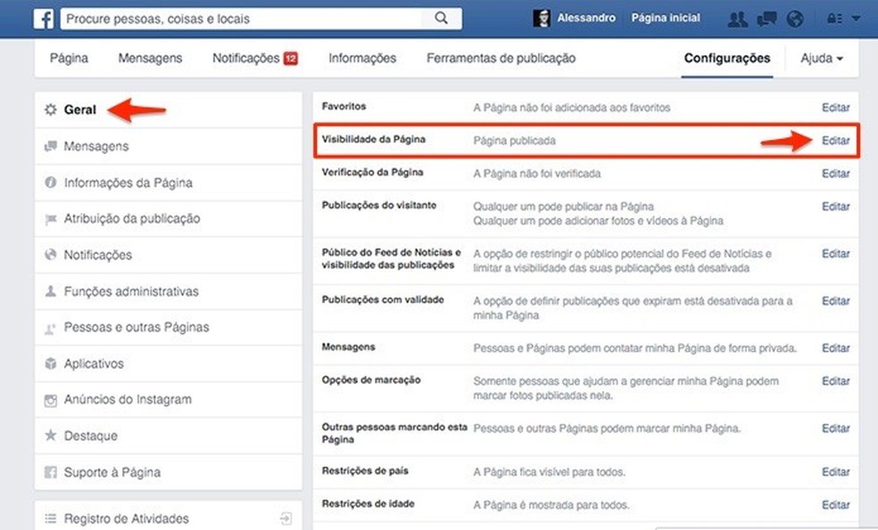Edit the Visibilidade da Página setting

pyautogui.click(x=835, y=140)
